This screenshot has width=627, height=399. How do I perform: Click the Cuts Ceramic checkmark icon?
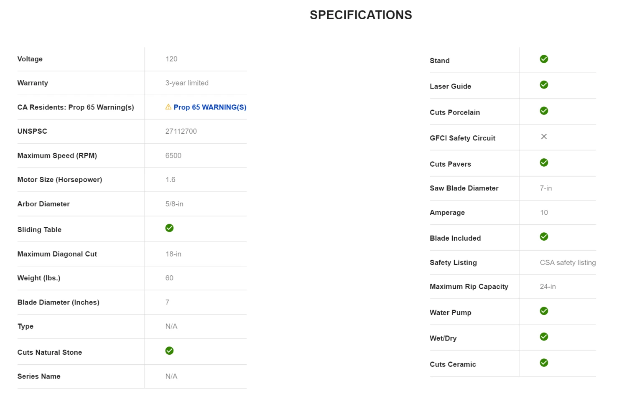click(544, 363)
